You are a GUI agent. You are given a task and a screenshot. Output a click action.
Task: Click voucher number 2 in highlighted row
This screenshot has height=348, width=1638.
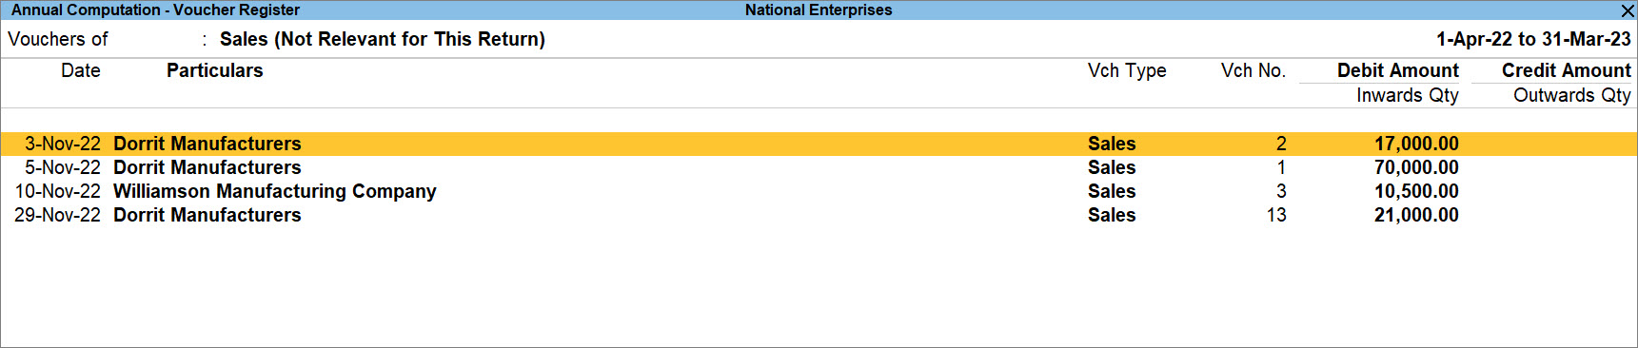point(1281,144)
